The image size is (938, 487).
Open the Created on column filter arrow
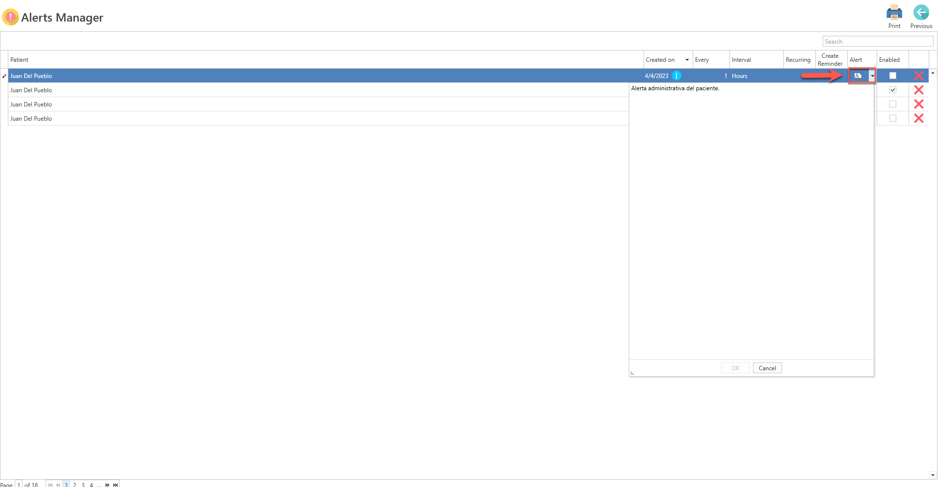[x=687, y=60]
